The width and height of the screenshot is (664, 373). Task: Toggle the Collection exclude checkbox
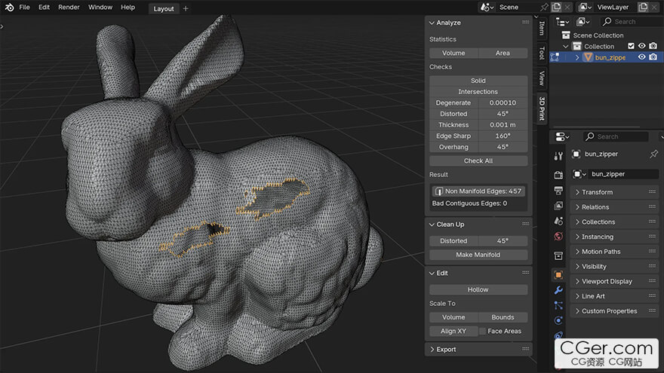point(632,46)
